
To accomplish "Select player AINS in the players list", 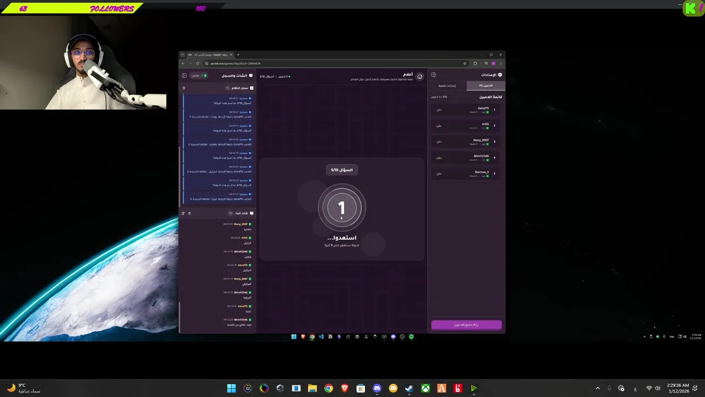I will [467, 126].
